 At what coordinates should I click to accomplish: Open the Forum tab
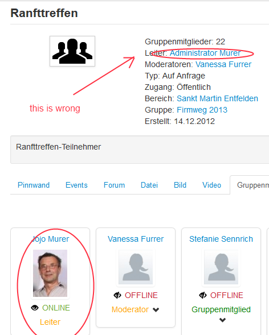pos(115,185)
